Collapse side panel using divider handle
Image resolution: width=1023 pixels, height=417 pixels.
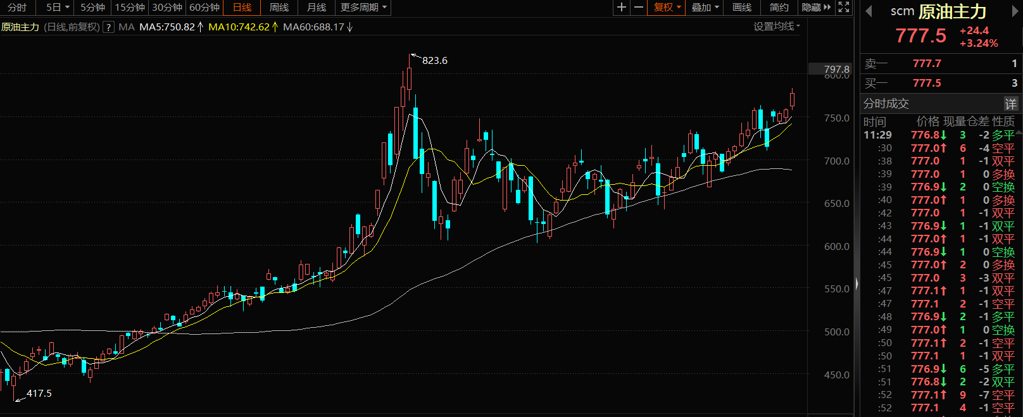click(x=857, y=283)
